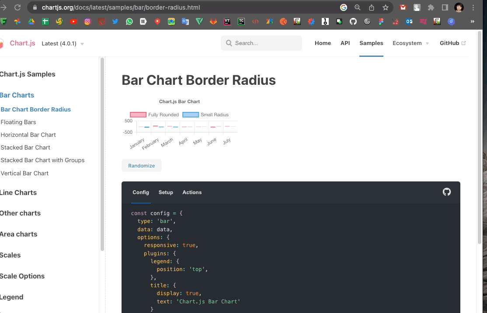Open the API navbar item
This screenshot has width=487, height=313.
(345, 43)
